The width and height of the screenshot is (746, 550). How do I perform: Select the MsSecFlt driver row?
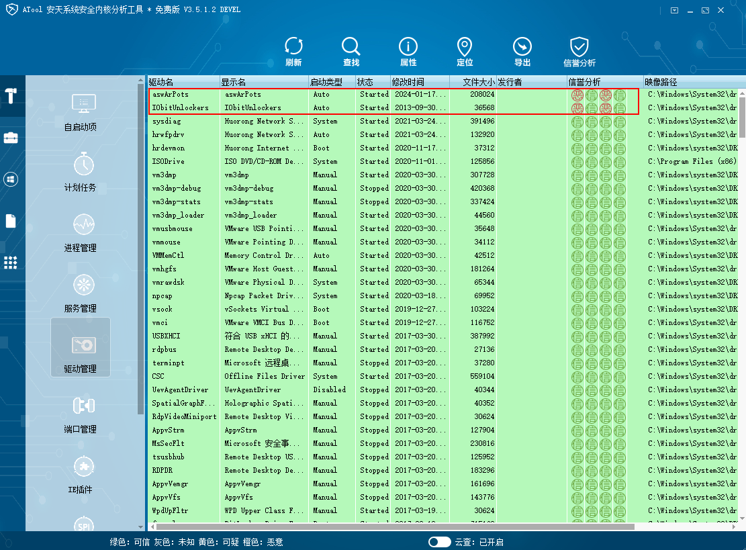click(x=442, y=443)
